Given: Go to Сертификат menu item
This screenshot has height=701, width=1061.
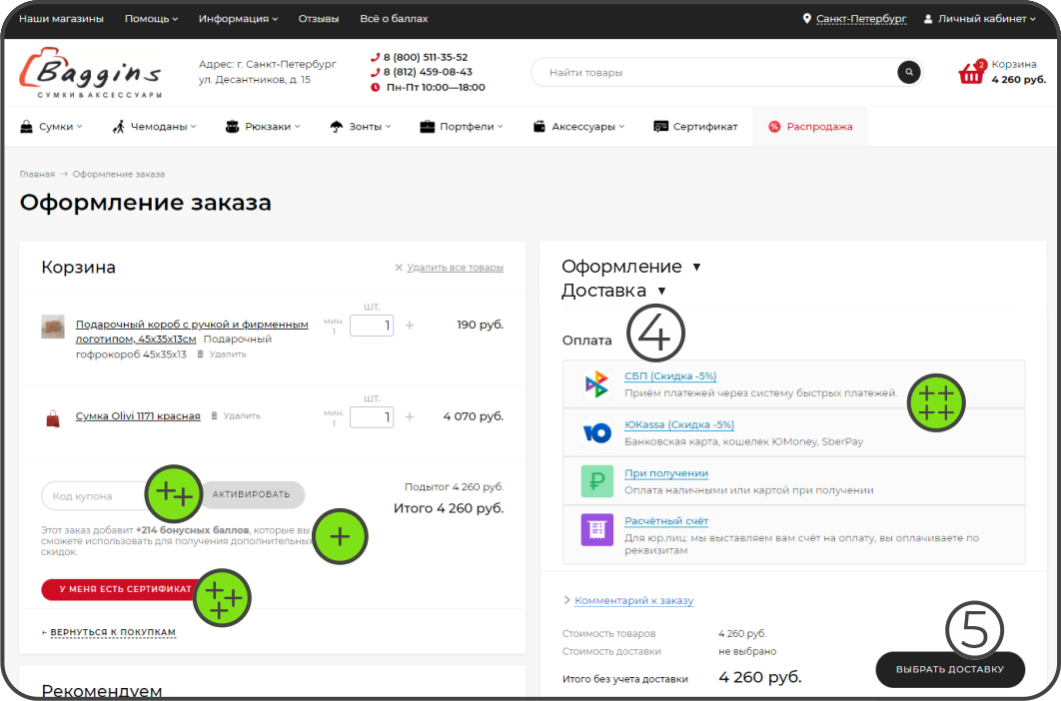Looking at the screenshot, I should coord(695,127).
